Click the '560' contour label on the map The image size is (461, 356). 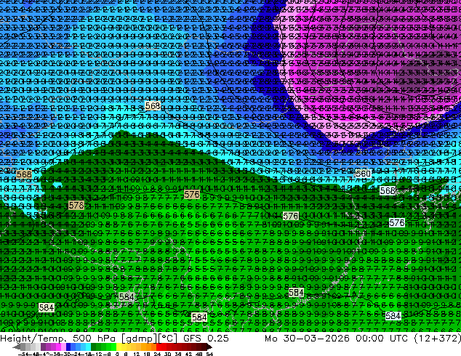coord(363,174)
